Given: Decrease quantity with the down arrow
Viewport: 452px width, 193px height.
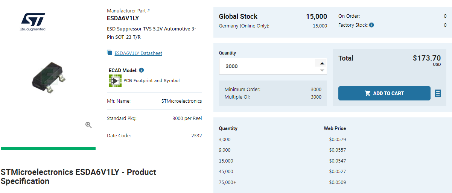Looking at the screenshot, I should pos(322,70).
